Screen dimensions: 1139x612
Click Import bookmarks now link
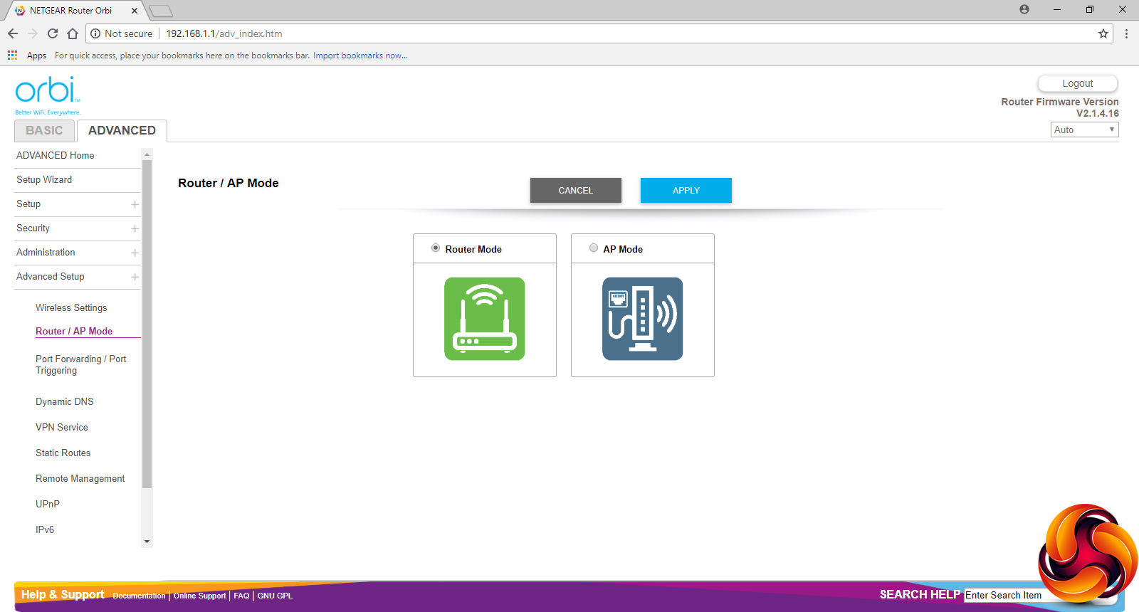(360, 56)
